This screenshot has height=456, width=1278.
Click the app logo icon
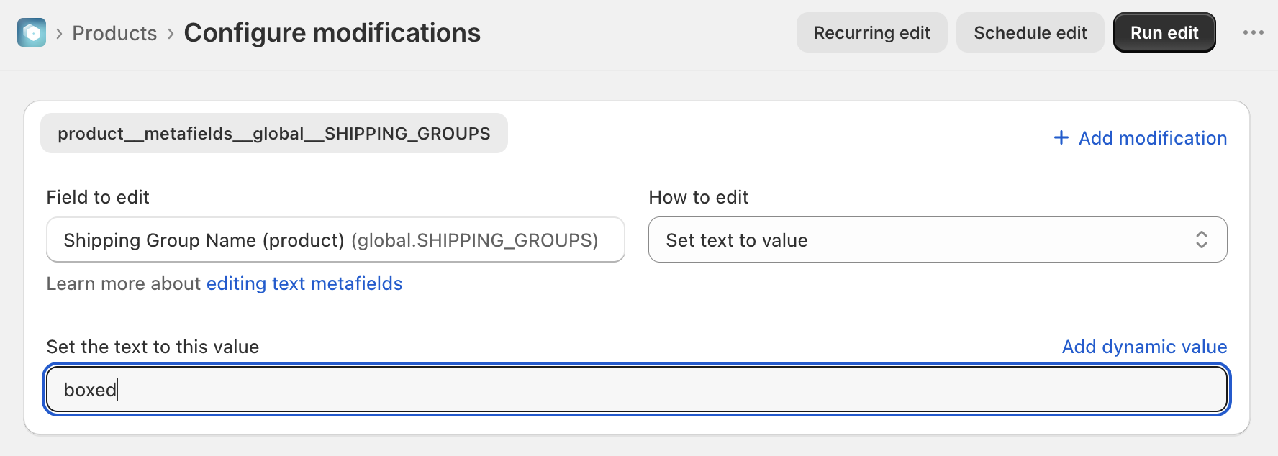32,32
